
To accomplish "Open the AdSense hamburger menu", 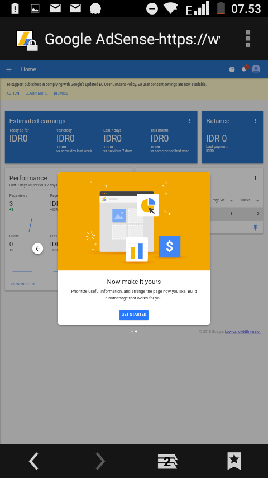I will pyautogui.click(x=9, y=69).
